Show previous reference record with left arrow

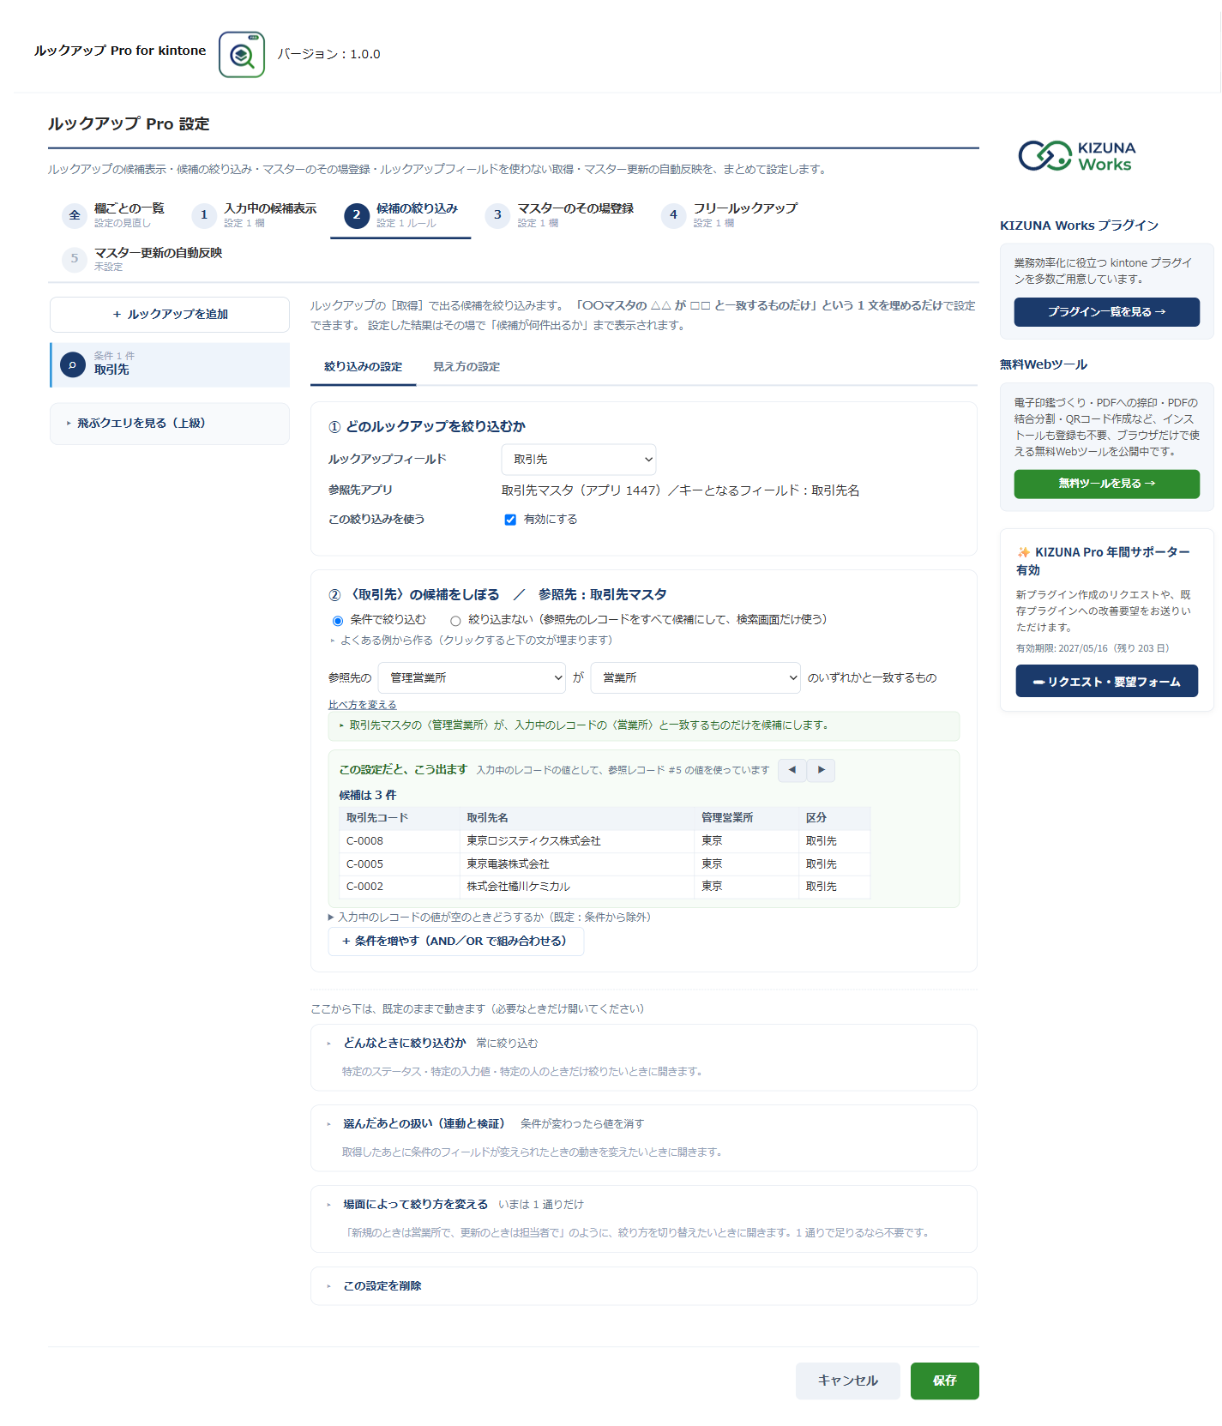coord(792,770)
